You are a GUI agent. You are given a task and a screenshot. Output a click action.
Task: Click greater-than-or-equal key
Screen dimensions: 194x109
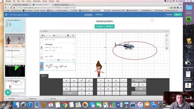pos(89,89)
